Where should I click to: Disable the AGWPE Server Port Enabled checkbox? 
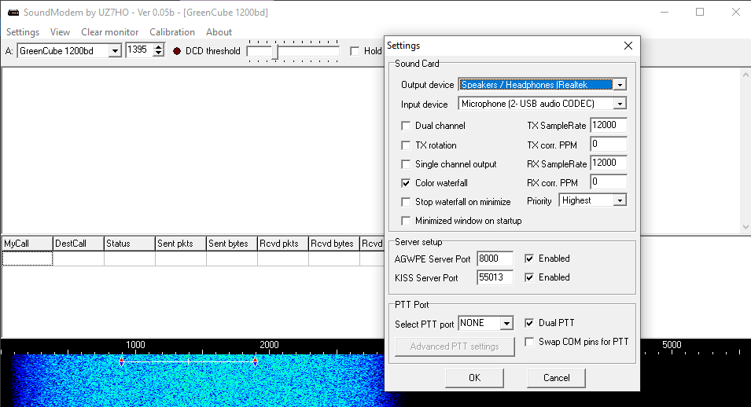tap(529, 258)
